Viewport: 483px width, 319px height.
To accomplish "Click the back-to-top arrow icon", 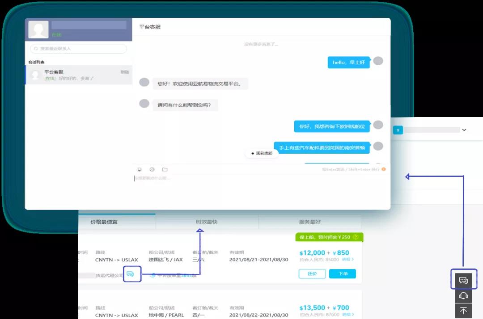I will (x=463, y=311).
